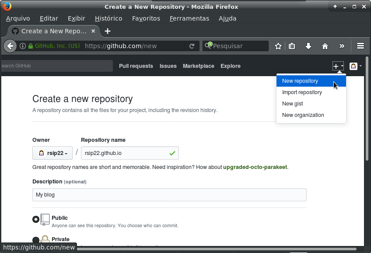Image resolution: width=371 pixels, height=253 pixels.
Task: Reload the page with the refresh icon
Action: 192,46
